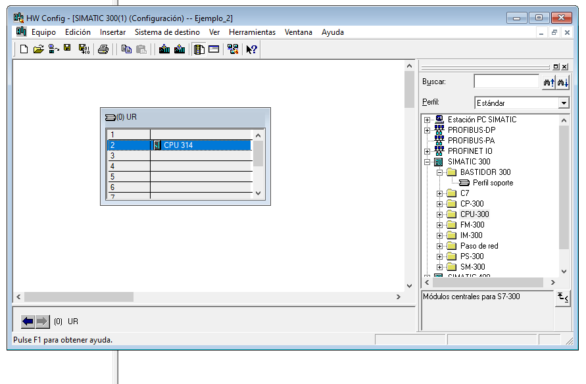Click the Save and Compile toolbar icon
The width and height of the screenshot is (586, 384).
click(x=84, y=49)
